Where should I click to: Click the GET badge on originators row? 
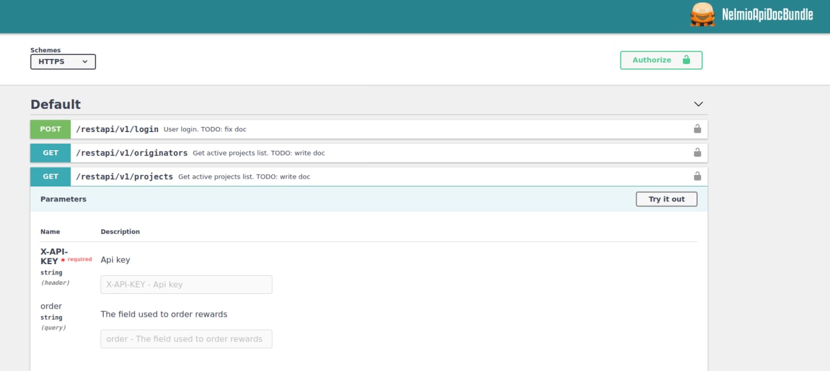[x=51, y=153]
